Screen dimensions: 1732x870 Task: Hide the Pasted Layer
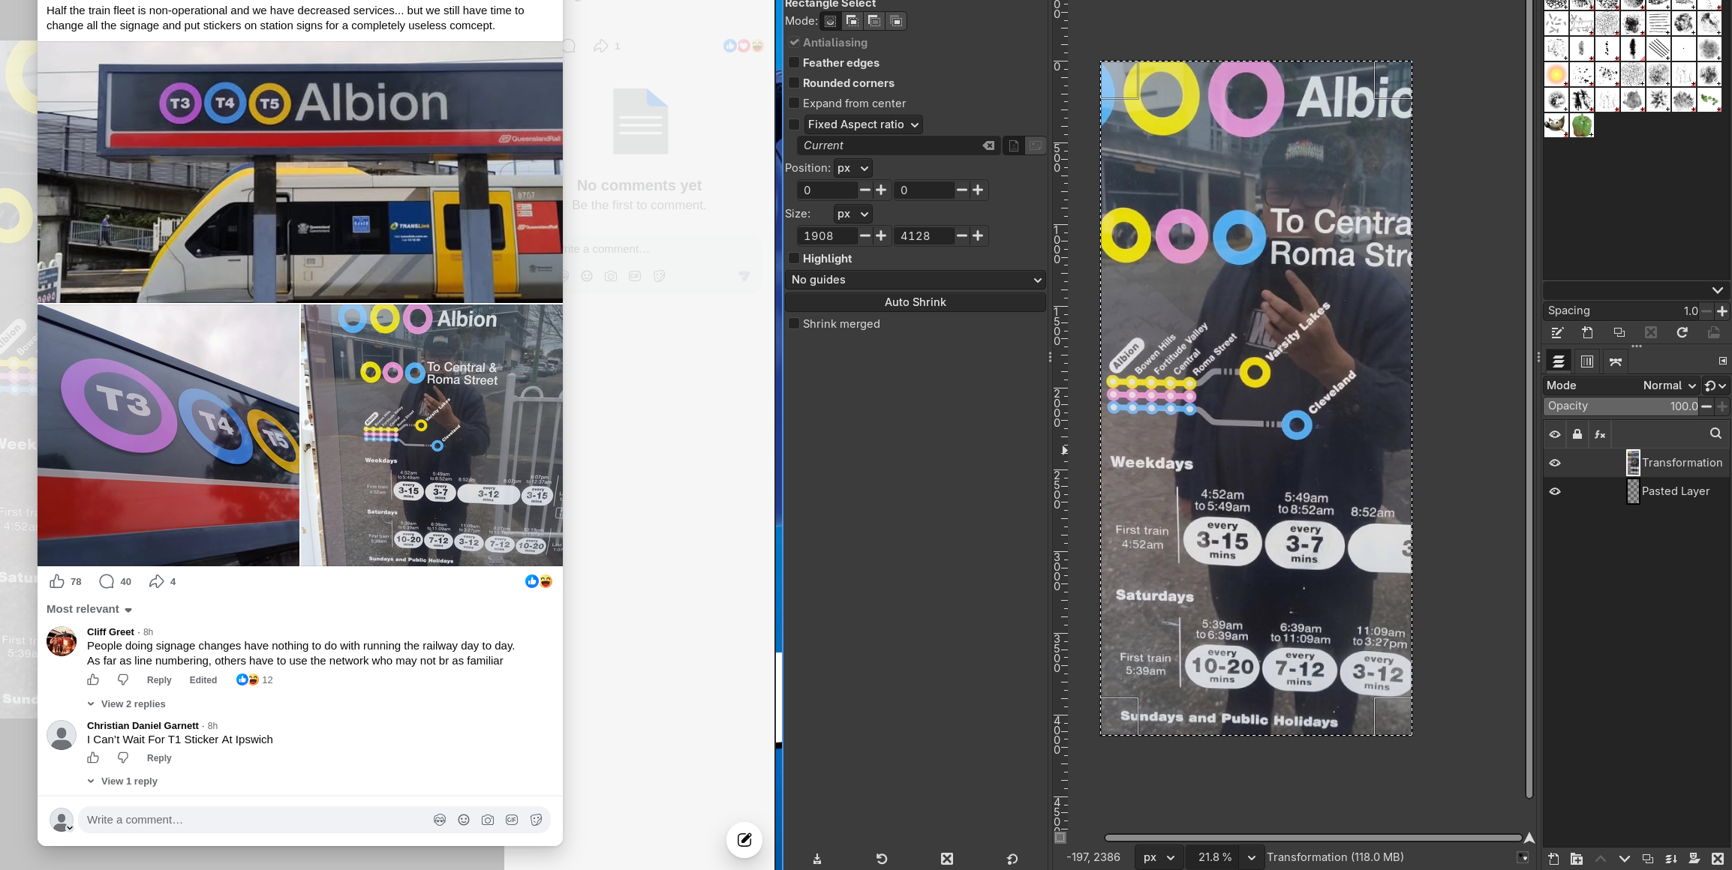click(1555, 491)
